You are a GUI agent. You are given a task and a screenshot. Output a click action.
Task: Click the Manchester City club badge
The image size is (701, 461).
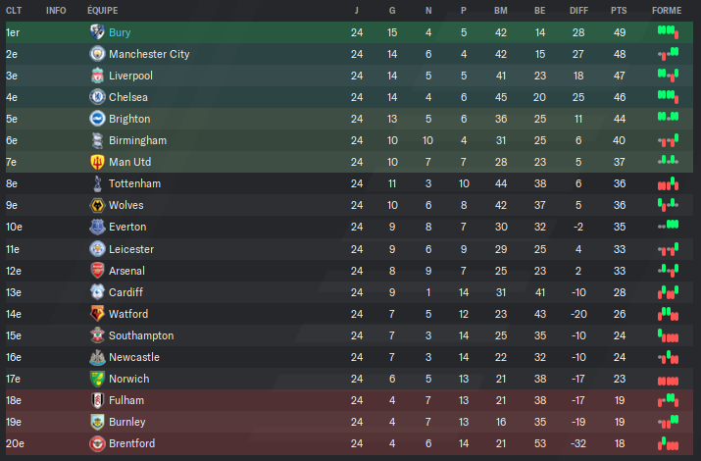coord(97,54)
